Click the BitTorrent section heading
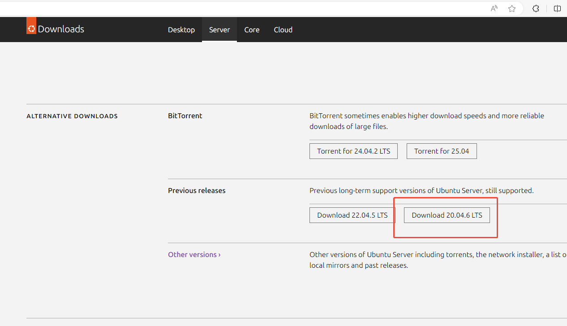Image resolution: width=567 pixels, height=326 pixels. coord(185,116)
